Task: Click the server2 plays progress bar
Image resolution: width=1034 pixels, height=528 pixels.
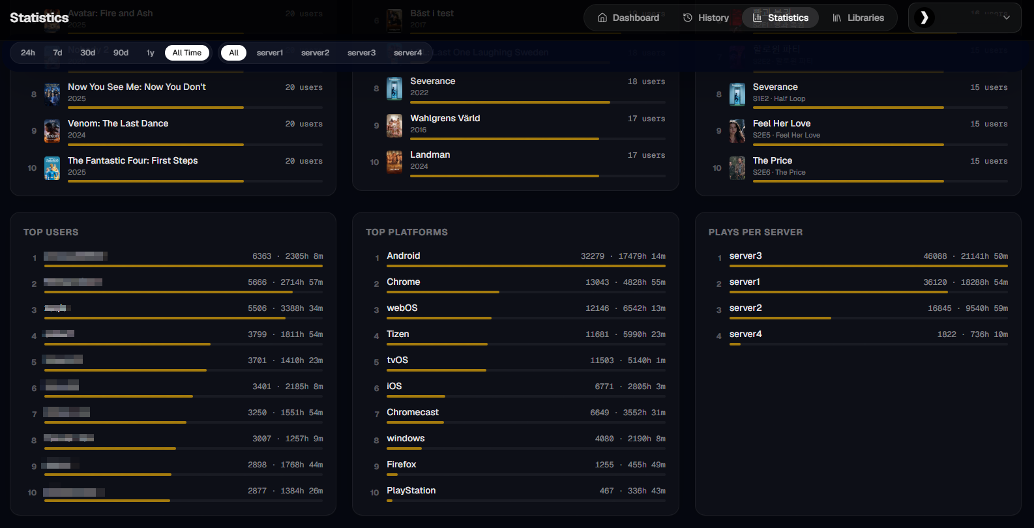Action: (868, 318)
